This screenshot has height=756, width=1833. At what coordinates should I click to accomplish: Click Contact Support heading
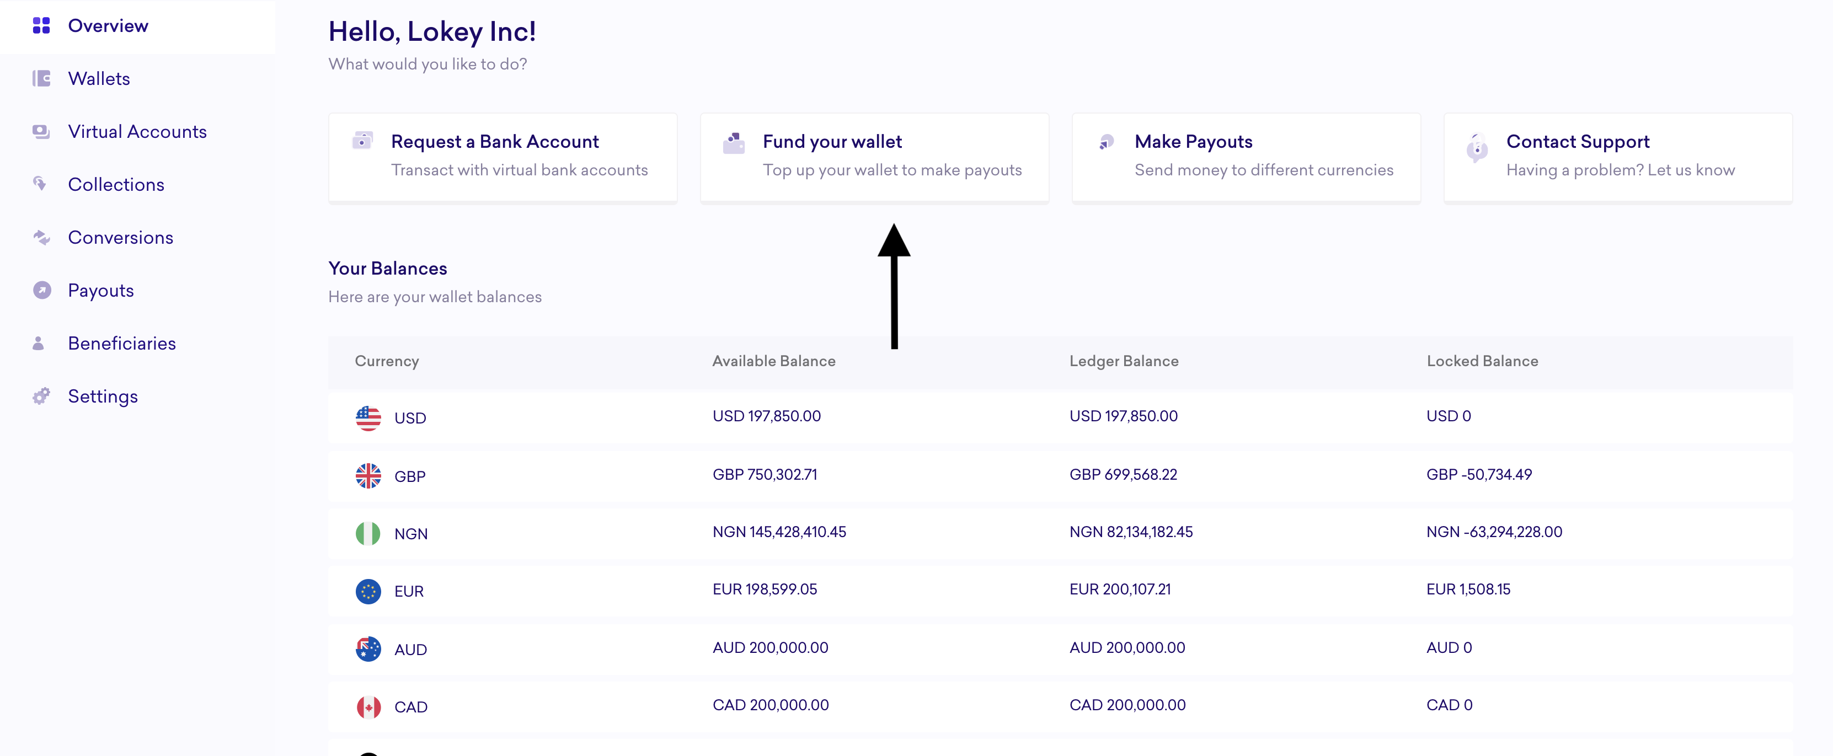(x=1577, y=142)
